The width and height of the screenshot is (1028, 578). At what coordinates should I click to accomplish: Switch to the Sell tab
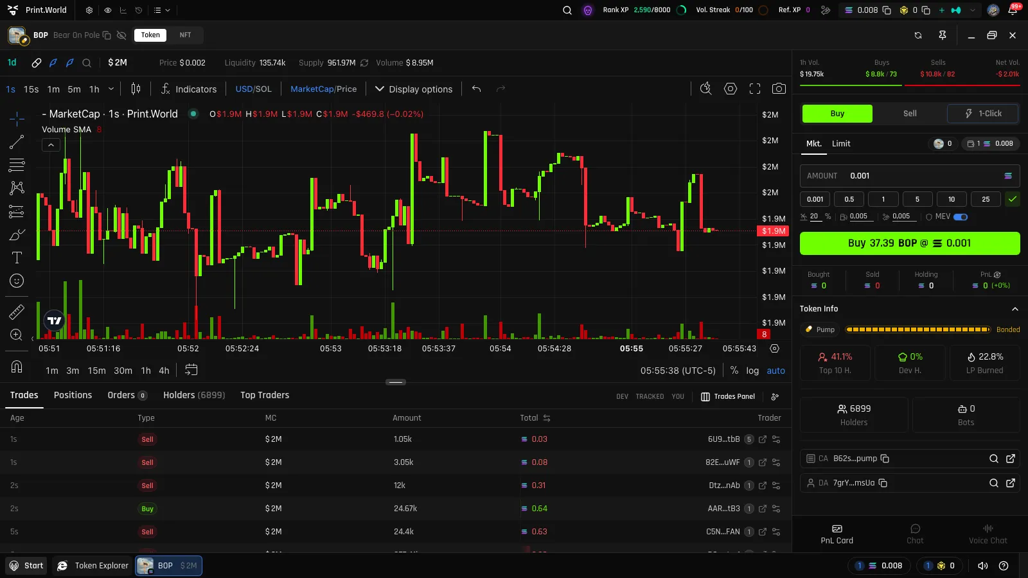tap(910, 114)
